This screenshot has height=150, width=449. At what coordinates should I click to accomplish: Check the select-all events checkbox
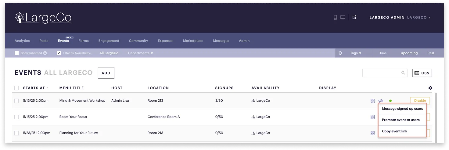click(x=16, y=88)
